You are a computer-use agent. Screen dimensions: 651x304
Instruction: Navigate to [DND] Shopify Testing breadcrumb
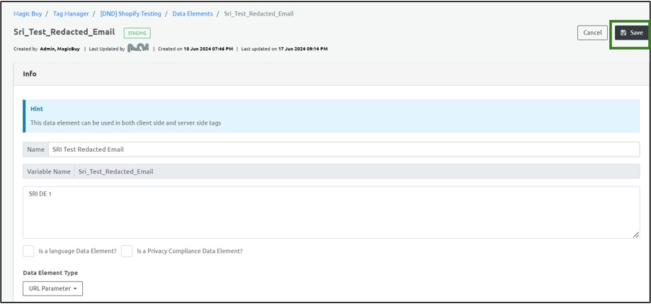130,13
